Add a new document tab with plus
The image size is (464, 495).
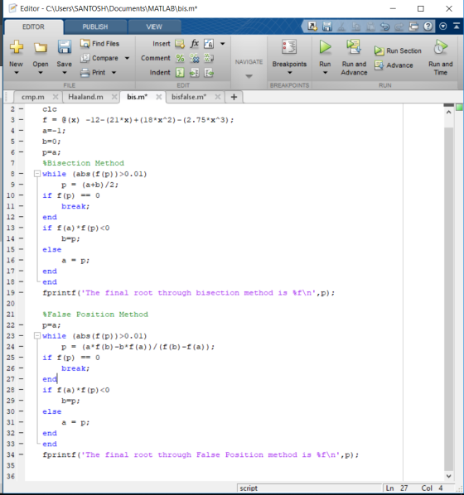tap(234, 97)
